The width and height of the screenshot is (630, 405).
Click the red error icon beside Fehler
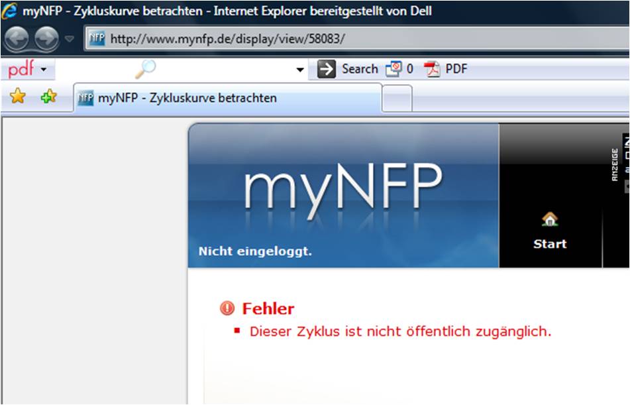227,309
